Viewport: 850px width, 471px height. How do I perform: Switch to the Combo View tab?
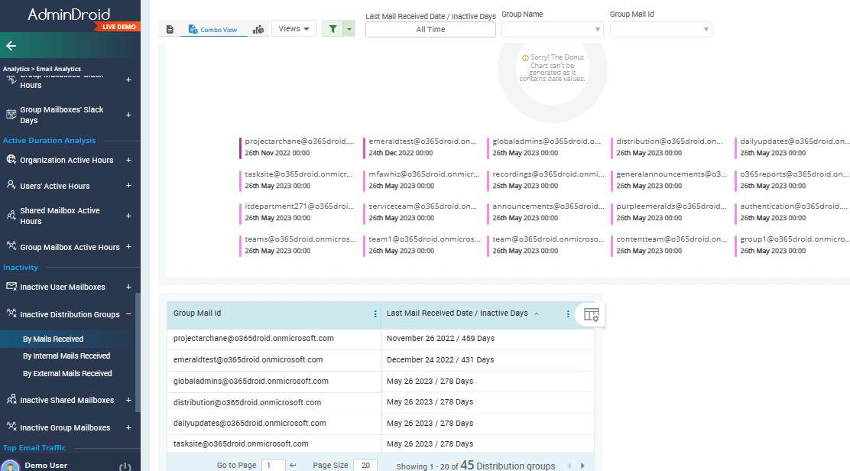[212, 29]
